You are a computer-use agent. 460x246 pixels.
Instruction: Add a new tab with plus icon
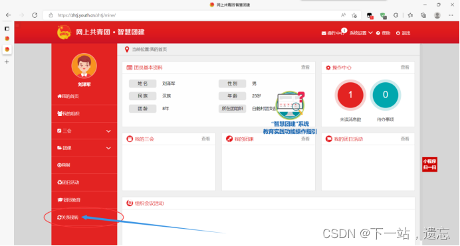click(7, 62)
